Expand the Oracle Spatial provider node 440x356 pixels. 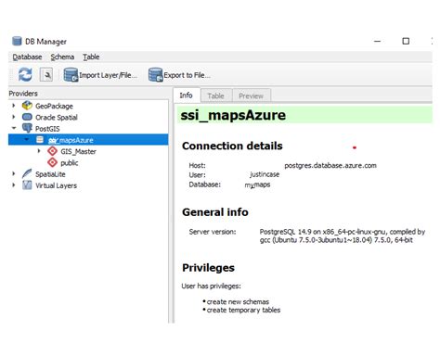[x=14, y=117]
